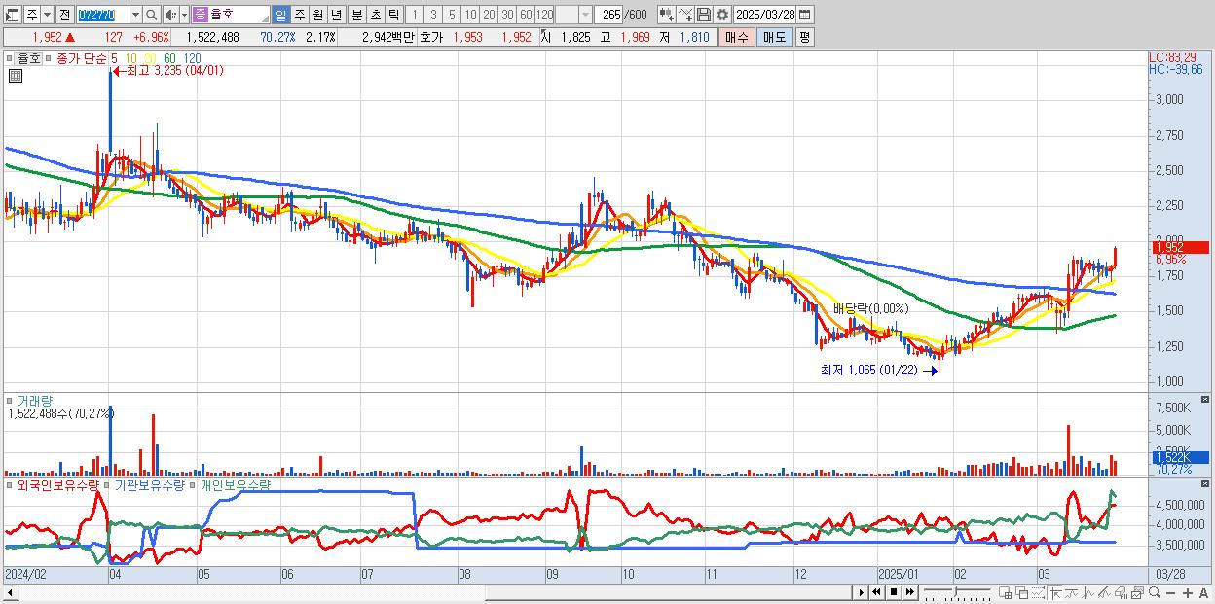Open the calendar date picker icon
This screenshot has height=604, width=1215.
tap(804, 15)
